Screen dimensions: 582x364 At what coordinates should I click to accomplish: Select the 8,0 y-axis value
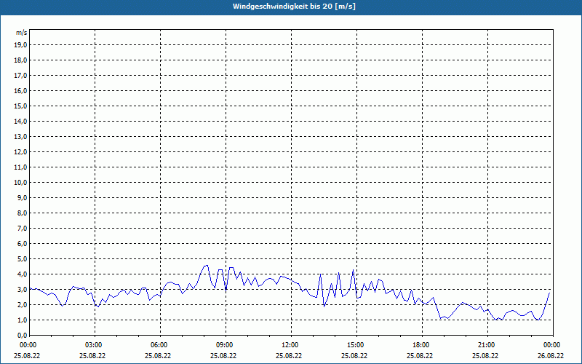[22, 213]
